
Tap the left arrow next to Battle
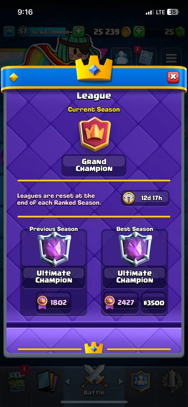pyautogui.click(x=67, y=381)
